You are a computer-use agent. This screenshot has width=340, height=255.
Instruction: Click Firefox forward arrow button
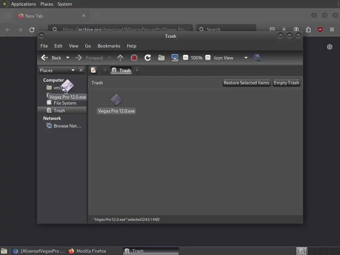(x=20, y=30)
